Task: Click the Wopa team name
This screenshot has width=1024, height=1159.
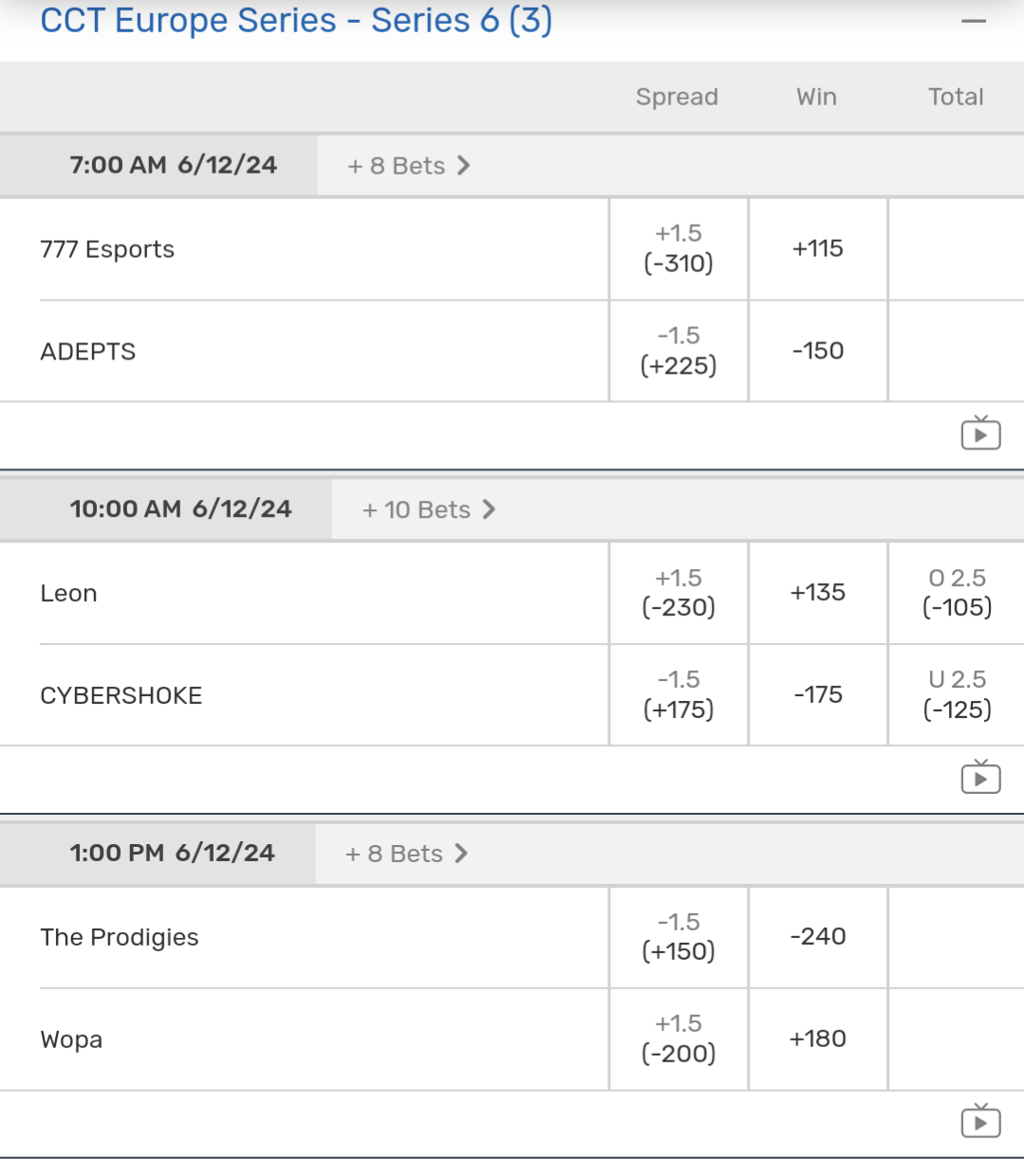Action: (x=71, y=1039)
